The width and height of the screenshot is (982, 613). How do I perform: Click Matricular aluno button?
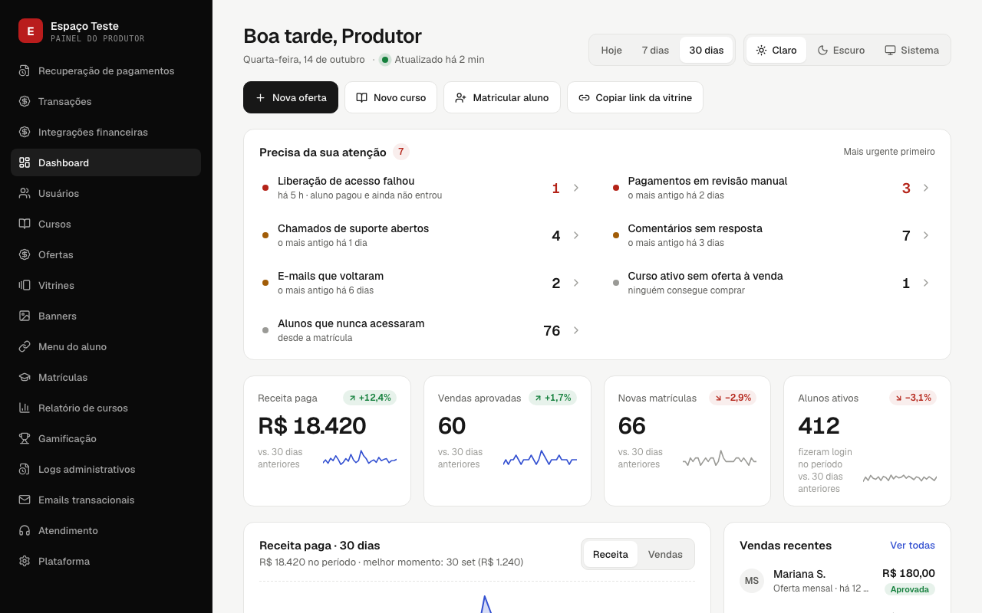coord(502,97)
